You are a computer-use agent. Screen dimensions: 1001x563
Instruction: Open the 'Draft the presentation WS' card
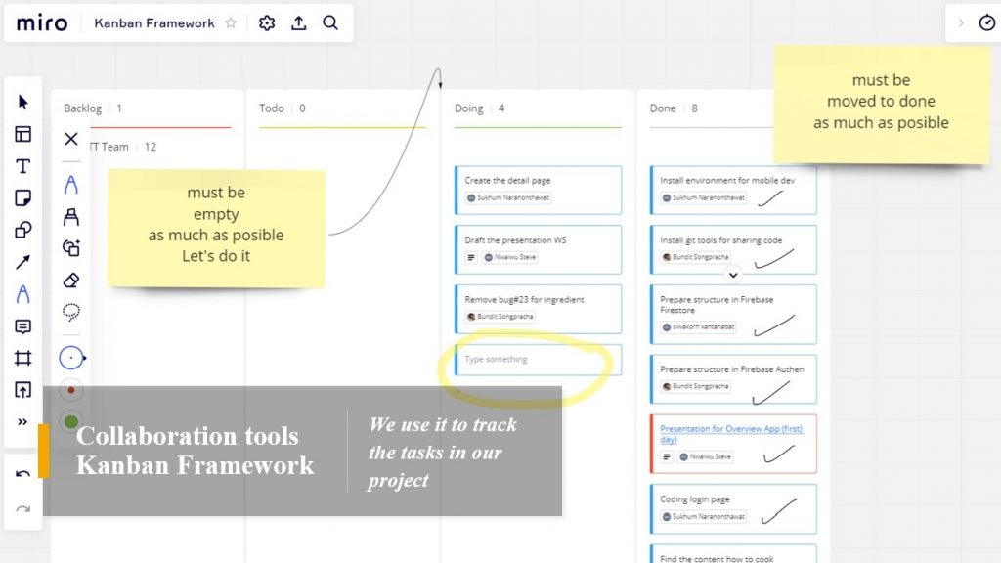coord(539,249)
